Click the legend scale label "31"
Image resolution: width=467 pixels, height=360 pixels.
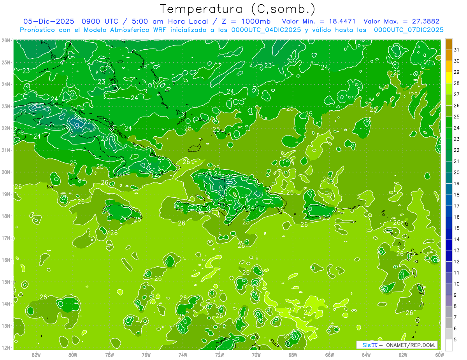click(456, 50)
